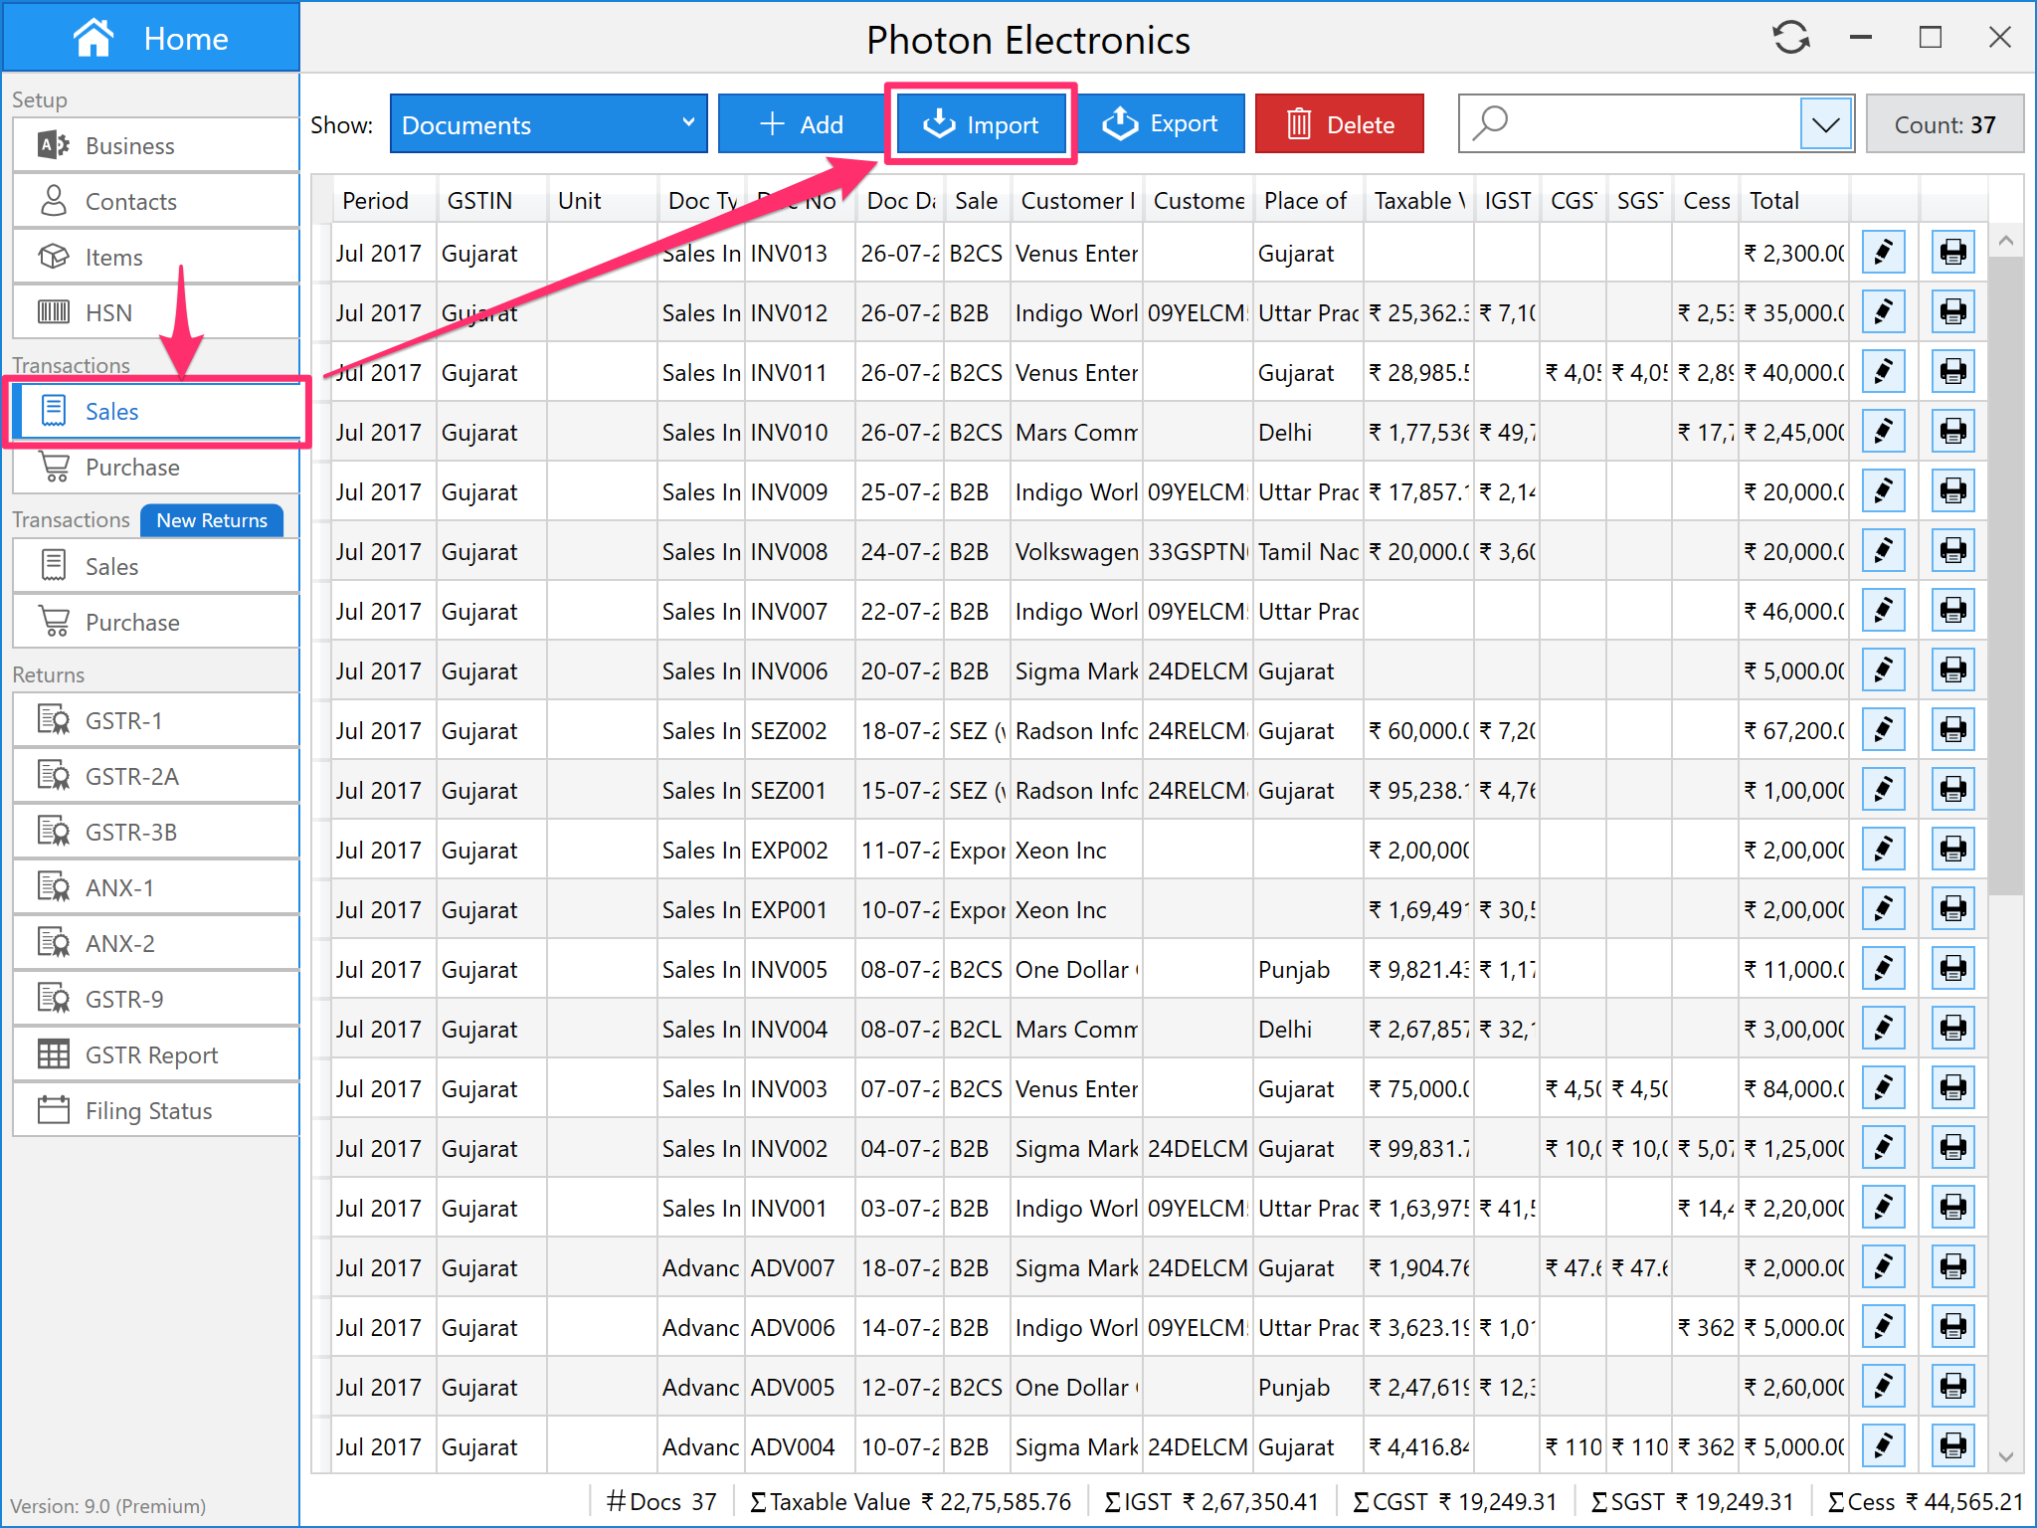
Task: Click the Export button
Action: [1161, 124]
